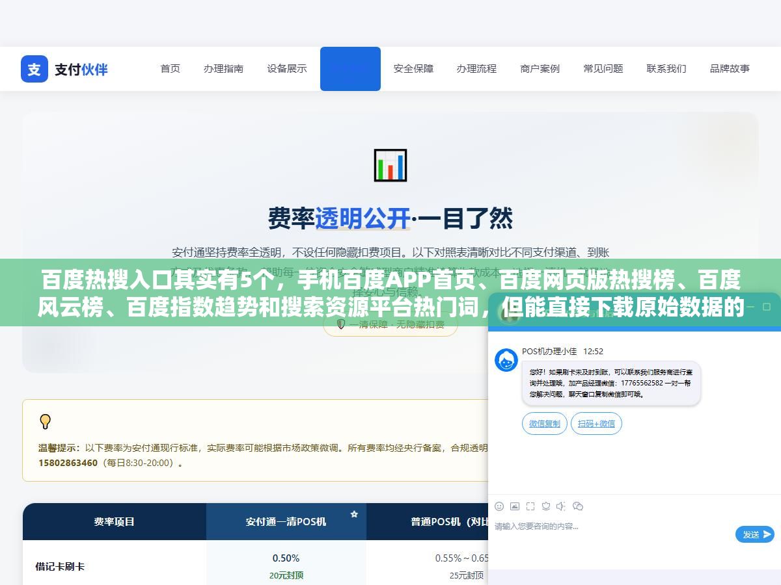781x585 pixels.
Task: Click the 温馨提示 notice label
Action: coord(59,448)
